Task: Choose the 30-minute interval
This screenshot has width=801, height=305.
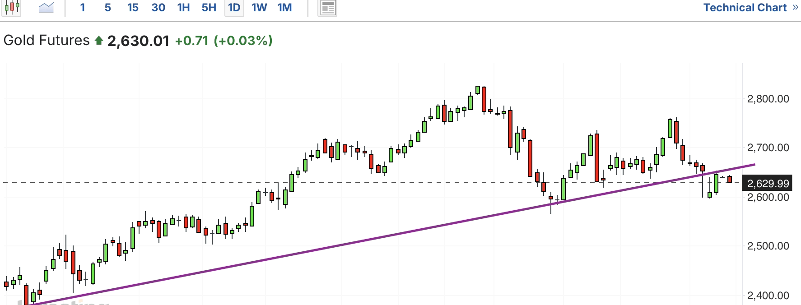Action: [x=158, y=8]
